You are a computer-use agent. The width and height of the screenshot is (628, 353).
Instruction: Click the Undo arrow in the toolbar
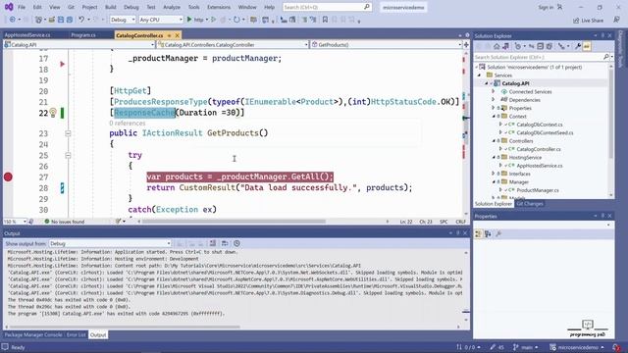(x=81, y=20)
